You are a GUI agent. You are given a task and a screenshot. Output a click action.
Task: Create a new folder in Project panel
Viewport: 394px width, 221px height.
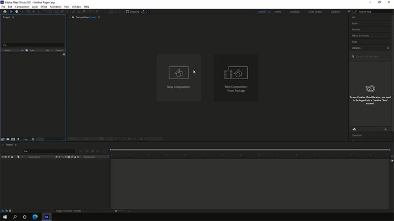click(x=8, y=139)
